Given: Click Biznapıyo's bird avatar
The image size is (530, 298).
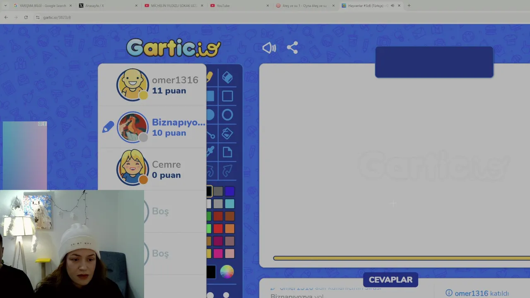Looking at the screenshot, I should point(132,127).
